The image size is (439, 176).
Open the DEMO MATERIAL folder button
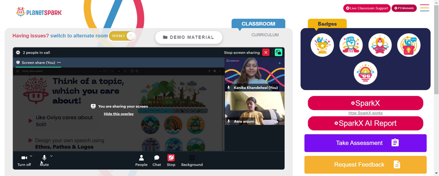(189, 37)
